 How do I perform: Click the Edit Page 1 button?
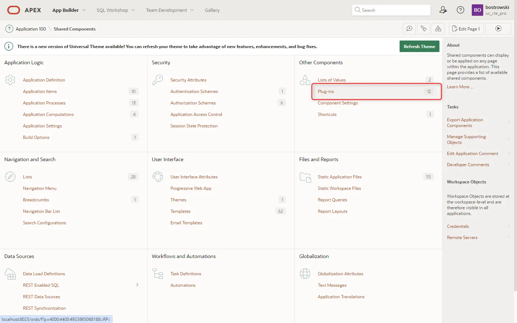(466, 29)
